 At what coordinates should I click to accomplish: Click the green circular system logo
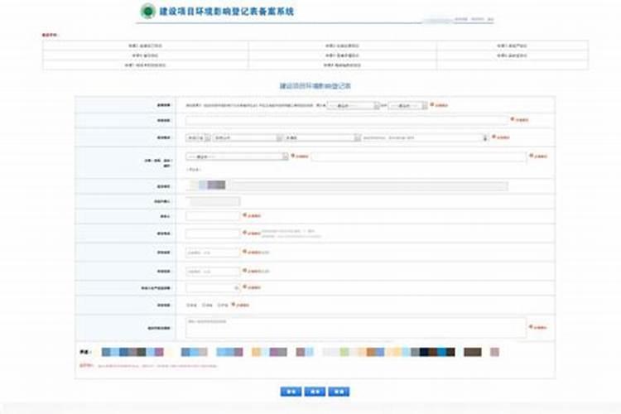pyautogui.click(x=148, y=12)
